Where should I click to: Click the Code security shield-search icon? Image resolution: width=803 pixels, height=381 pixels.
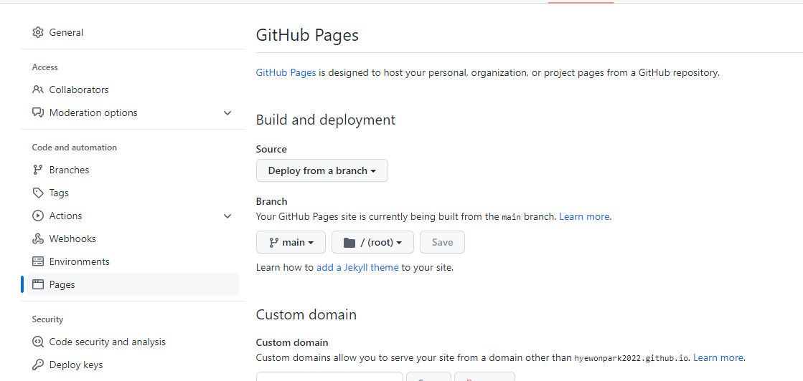click(37, 342)
